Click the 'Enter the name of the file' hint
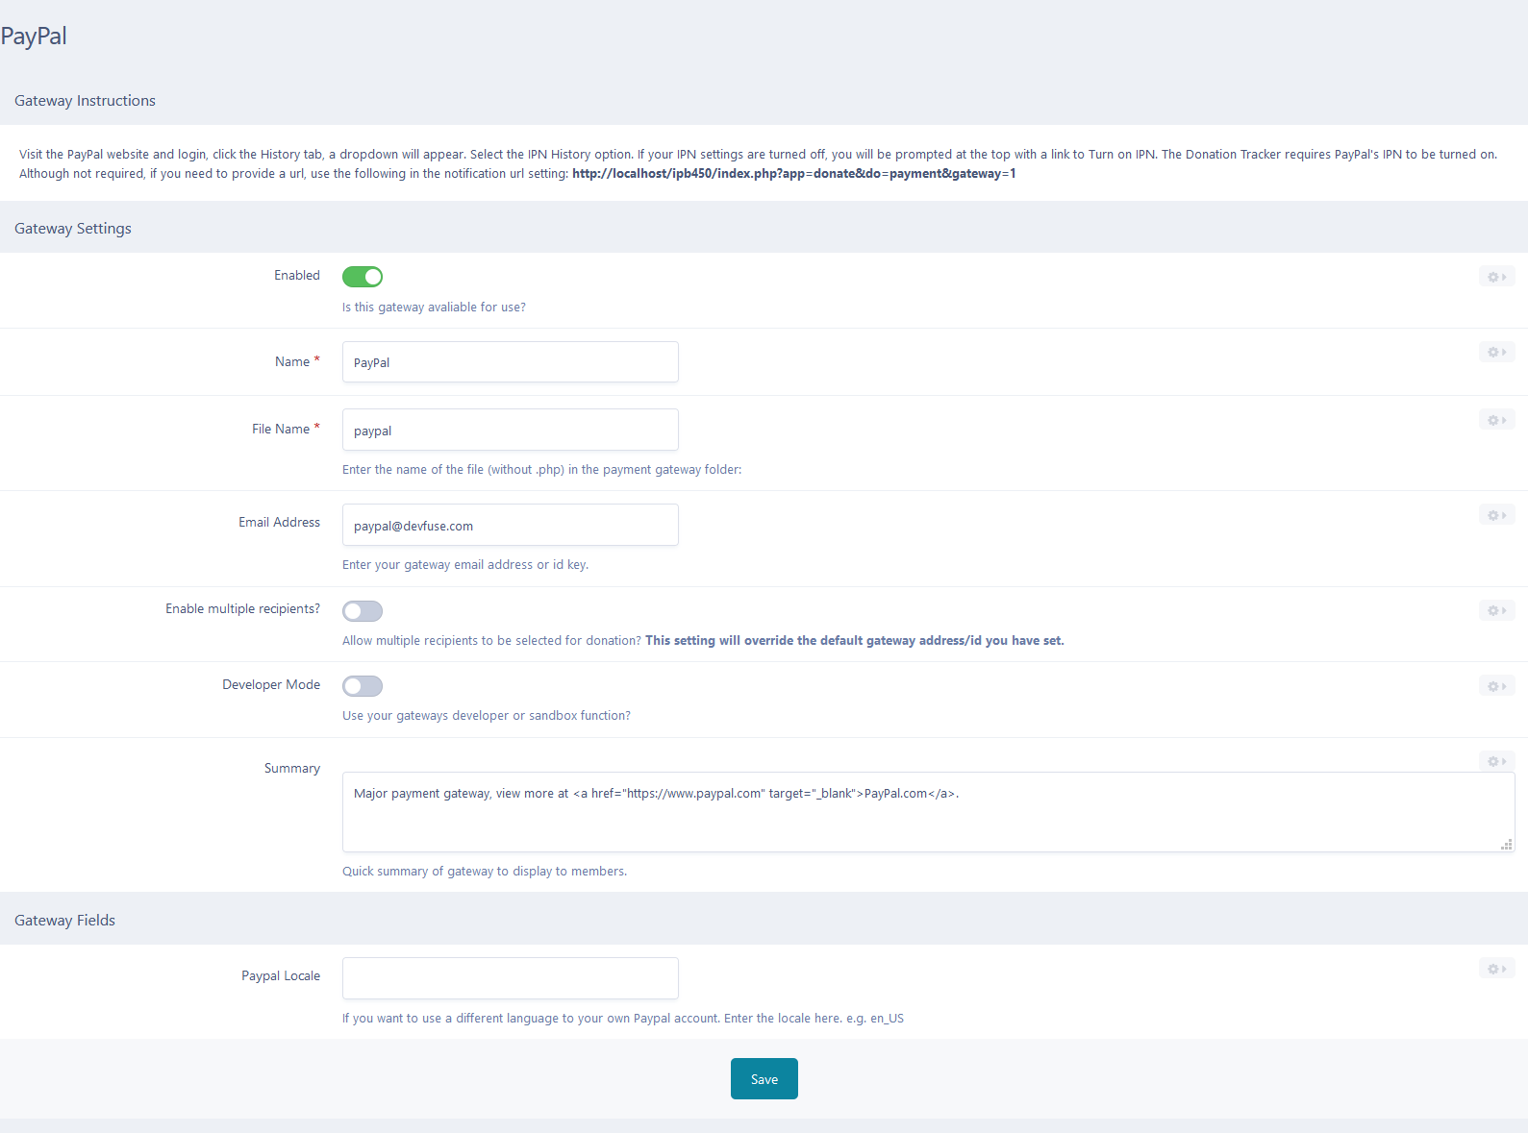This screenshot has height=1133, width=1528. pos(542,470)
